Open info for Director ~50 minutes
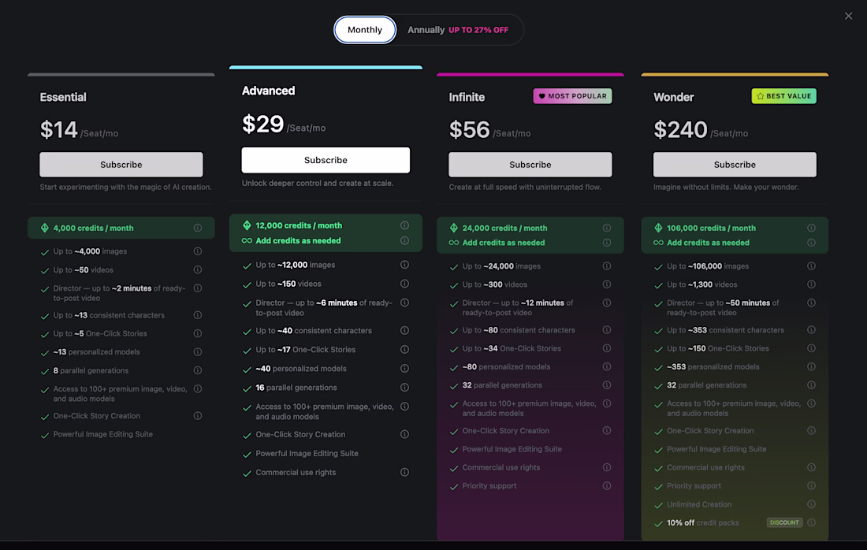 811,303
